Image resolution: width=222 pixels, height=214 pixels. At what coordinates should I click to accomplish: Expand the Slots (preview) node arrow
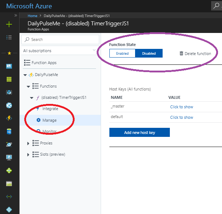point(28,155)
